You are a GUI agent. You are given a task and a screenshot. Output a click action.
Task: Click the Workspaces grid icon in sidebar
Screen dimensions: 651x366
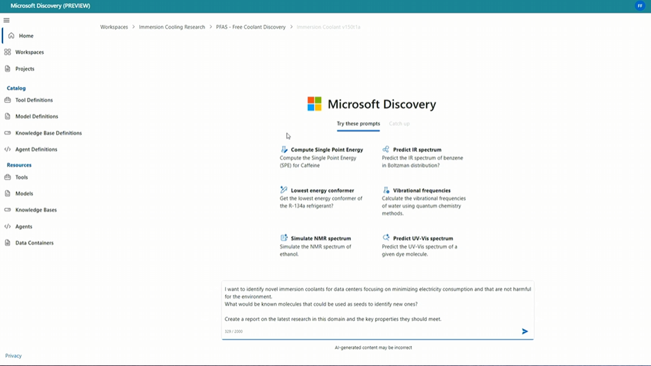8,52
